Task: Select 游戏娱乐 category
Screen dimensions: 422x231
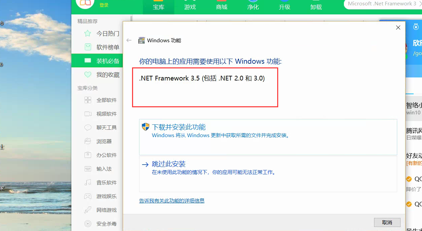Action: pos(107,196)
